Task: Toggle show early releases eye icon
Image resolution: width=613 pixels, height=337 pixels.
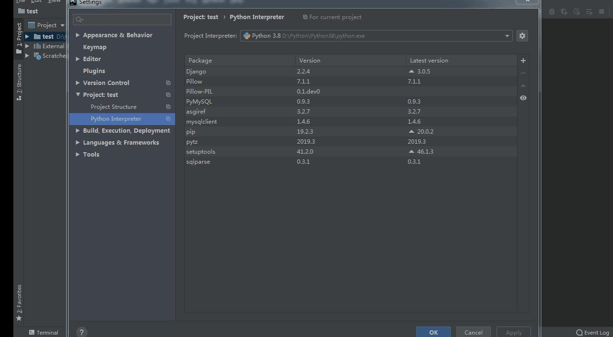Action: (523, 98)
